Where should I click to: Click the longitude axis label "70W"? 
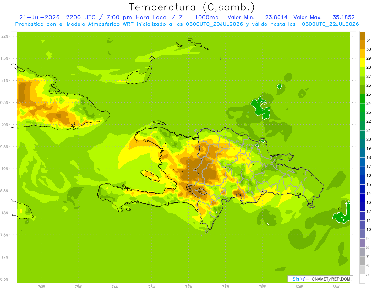pos(262,287)
